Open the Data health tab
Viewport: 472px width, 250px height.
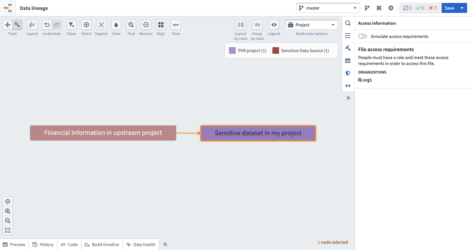pos(141,244)
